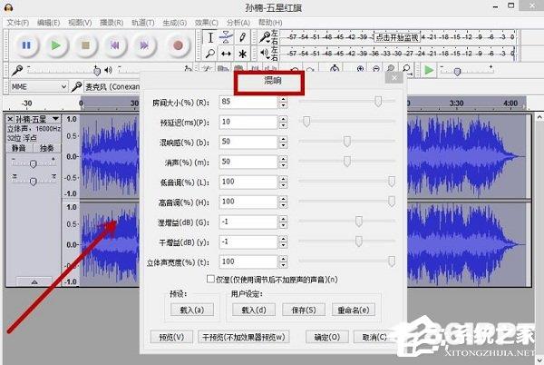Screen dimensions: 544x365
Task: Close the 混响 reverb dialog
Action: (394, 78)
